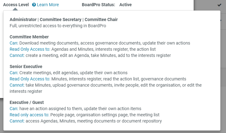This screenshot has height=133, width=226.
Task: Select the Active status value
Action: (125, 5)
